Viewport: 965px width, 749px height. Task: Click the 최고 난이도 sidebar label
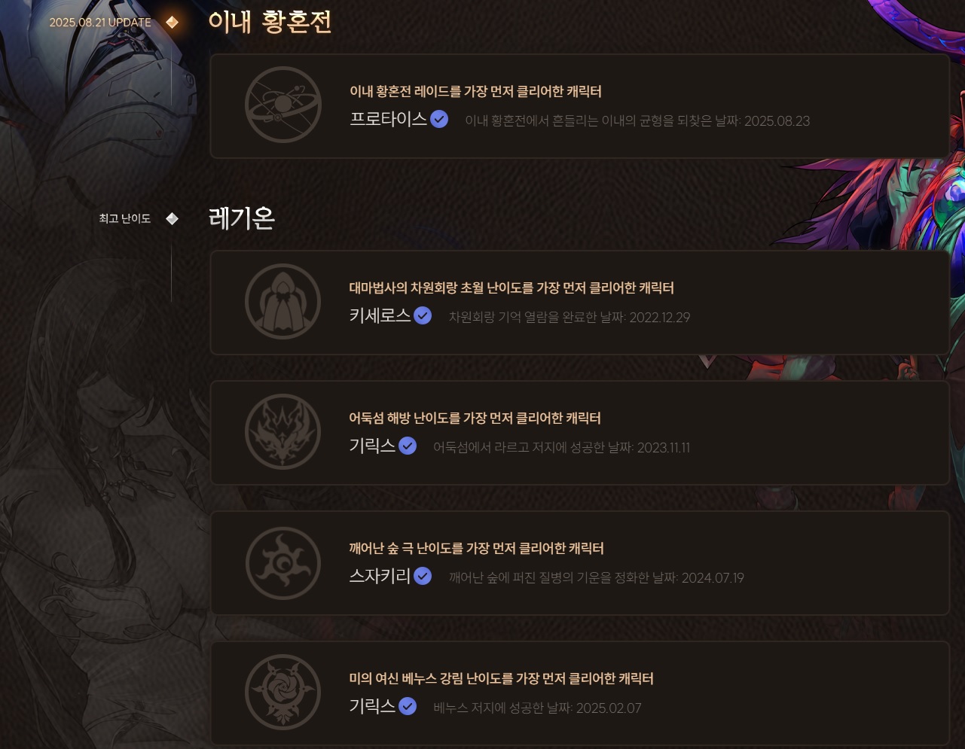tap(125, 218)
